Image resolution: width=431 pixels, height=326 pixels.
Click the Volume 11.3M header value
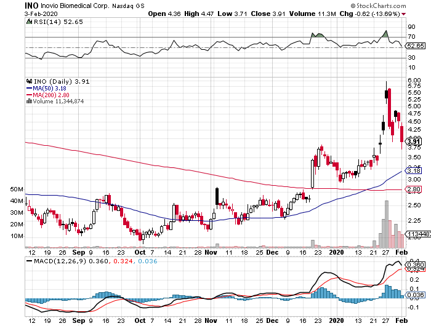pyautogui.click(x=313, y=14)
